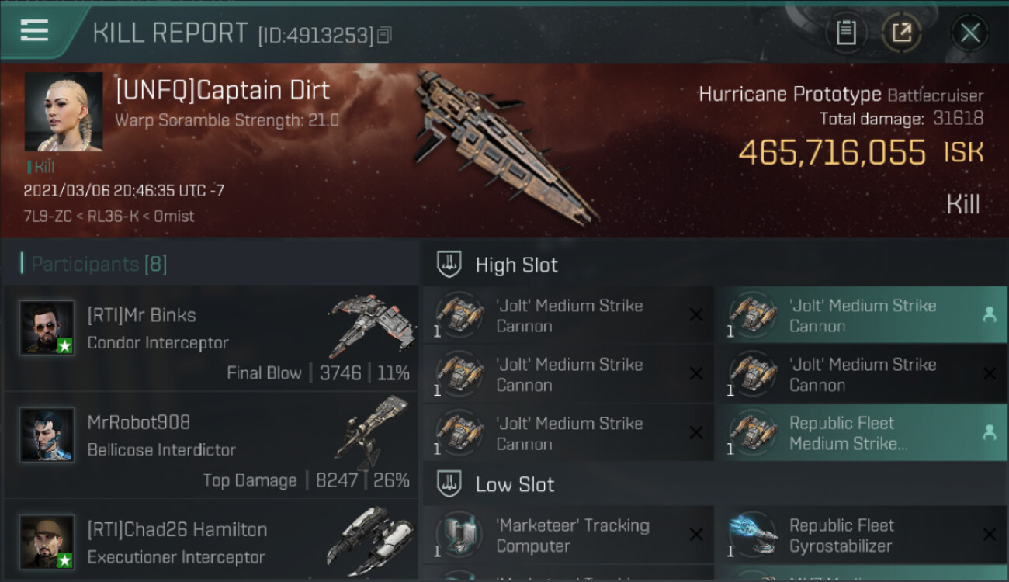Click the share export icon

pos(902,33)
